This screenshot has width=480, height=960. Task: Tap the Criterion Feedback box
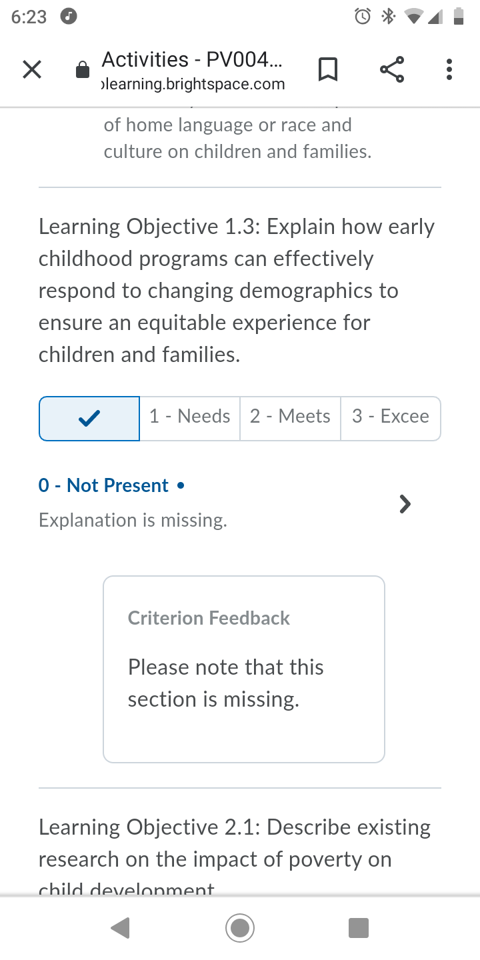(x=244, y=669)
